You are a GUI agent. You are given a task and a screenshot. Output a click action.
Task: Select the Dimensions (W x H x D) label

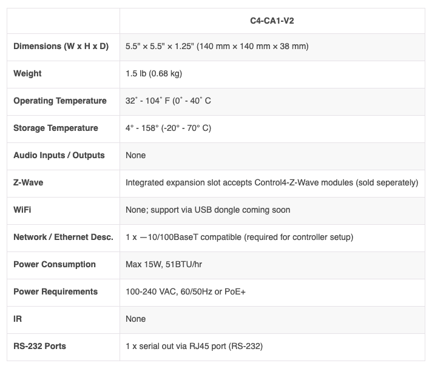pos(61,47)
